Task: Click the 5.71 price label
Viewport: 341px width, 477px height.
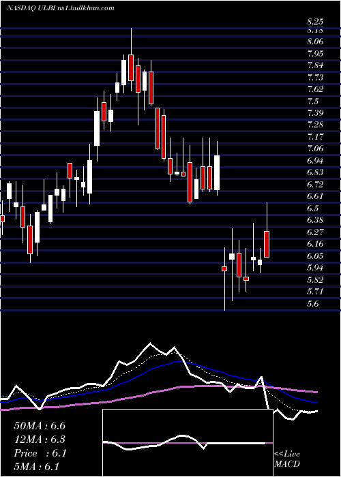Action: coord(315,292)
